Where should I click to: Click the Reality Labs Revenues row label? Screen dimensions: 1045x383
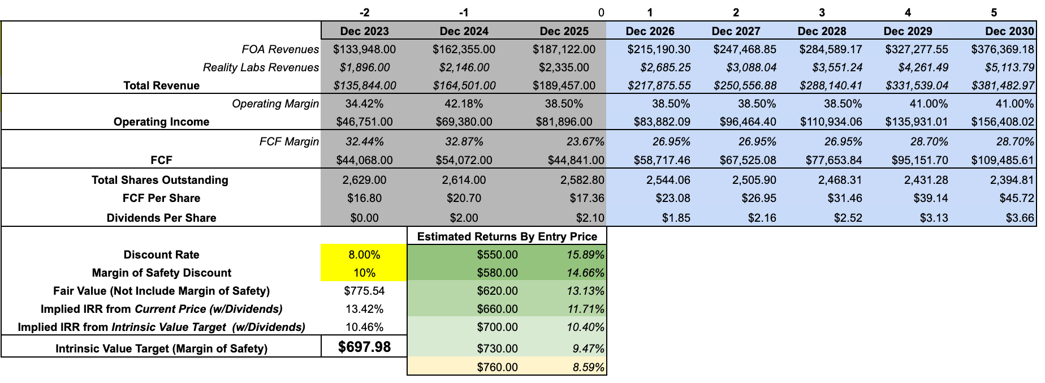click(x=261, y=67)
